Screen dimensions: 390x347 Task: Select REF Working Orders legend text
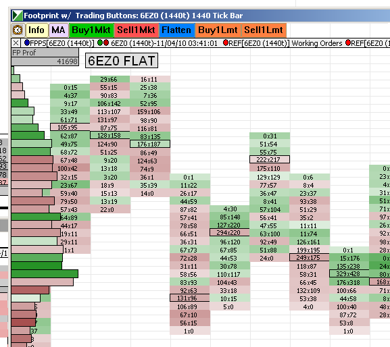pyautogui.click(x=285, y=43)
